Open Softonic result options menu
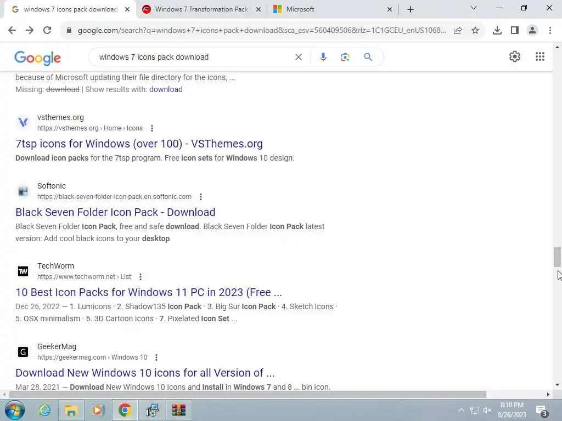The image size is (562, 421). tap(201, 197)
